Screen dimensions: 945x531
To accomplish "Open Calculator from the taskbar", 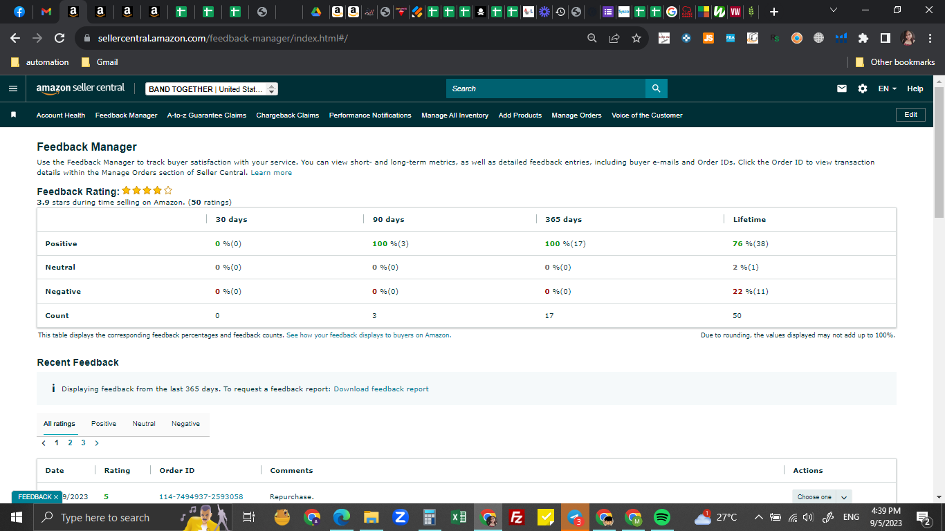I will [430, 517].
